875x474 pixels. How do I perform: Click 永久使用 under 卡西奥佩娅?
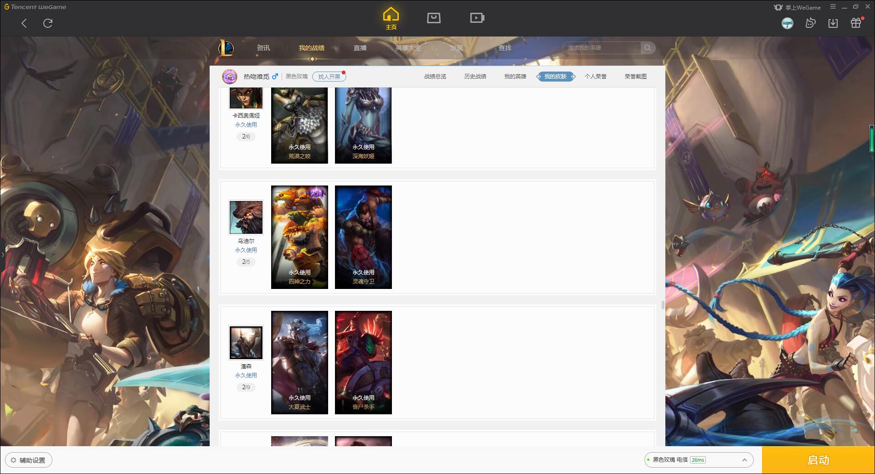pos(246,124)
